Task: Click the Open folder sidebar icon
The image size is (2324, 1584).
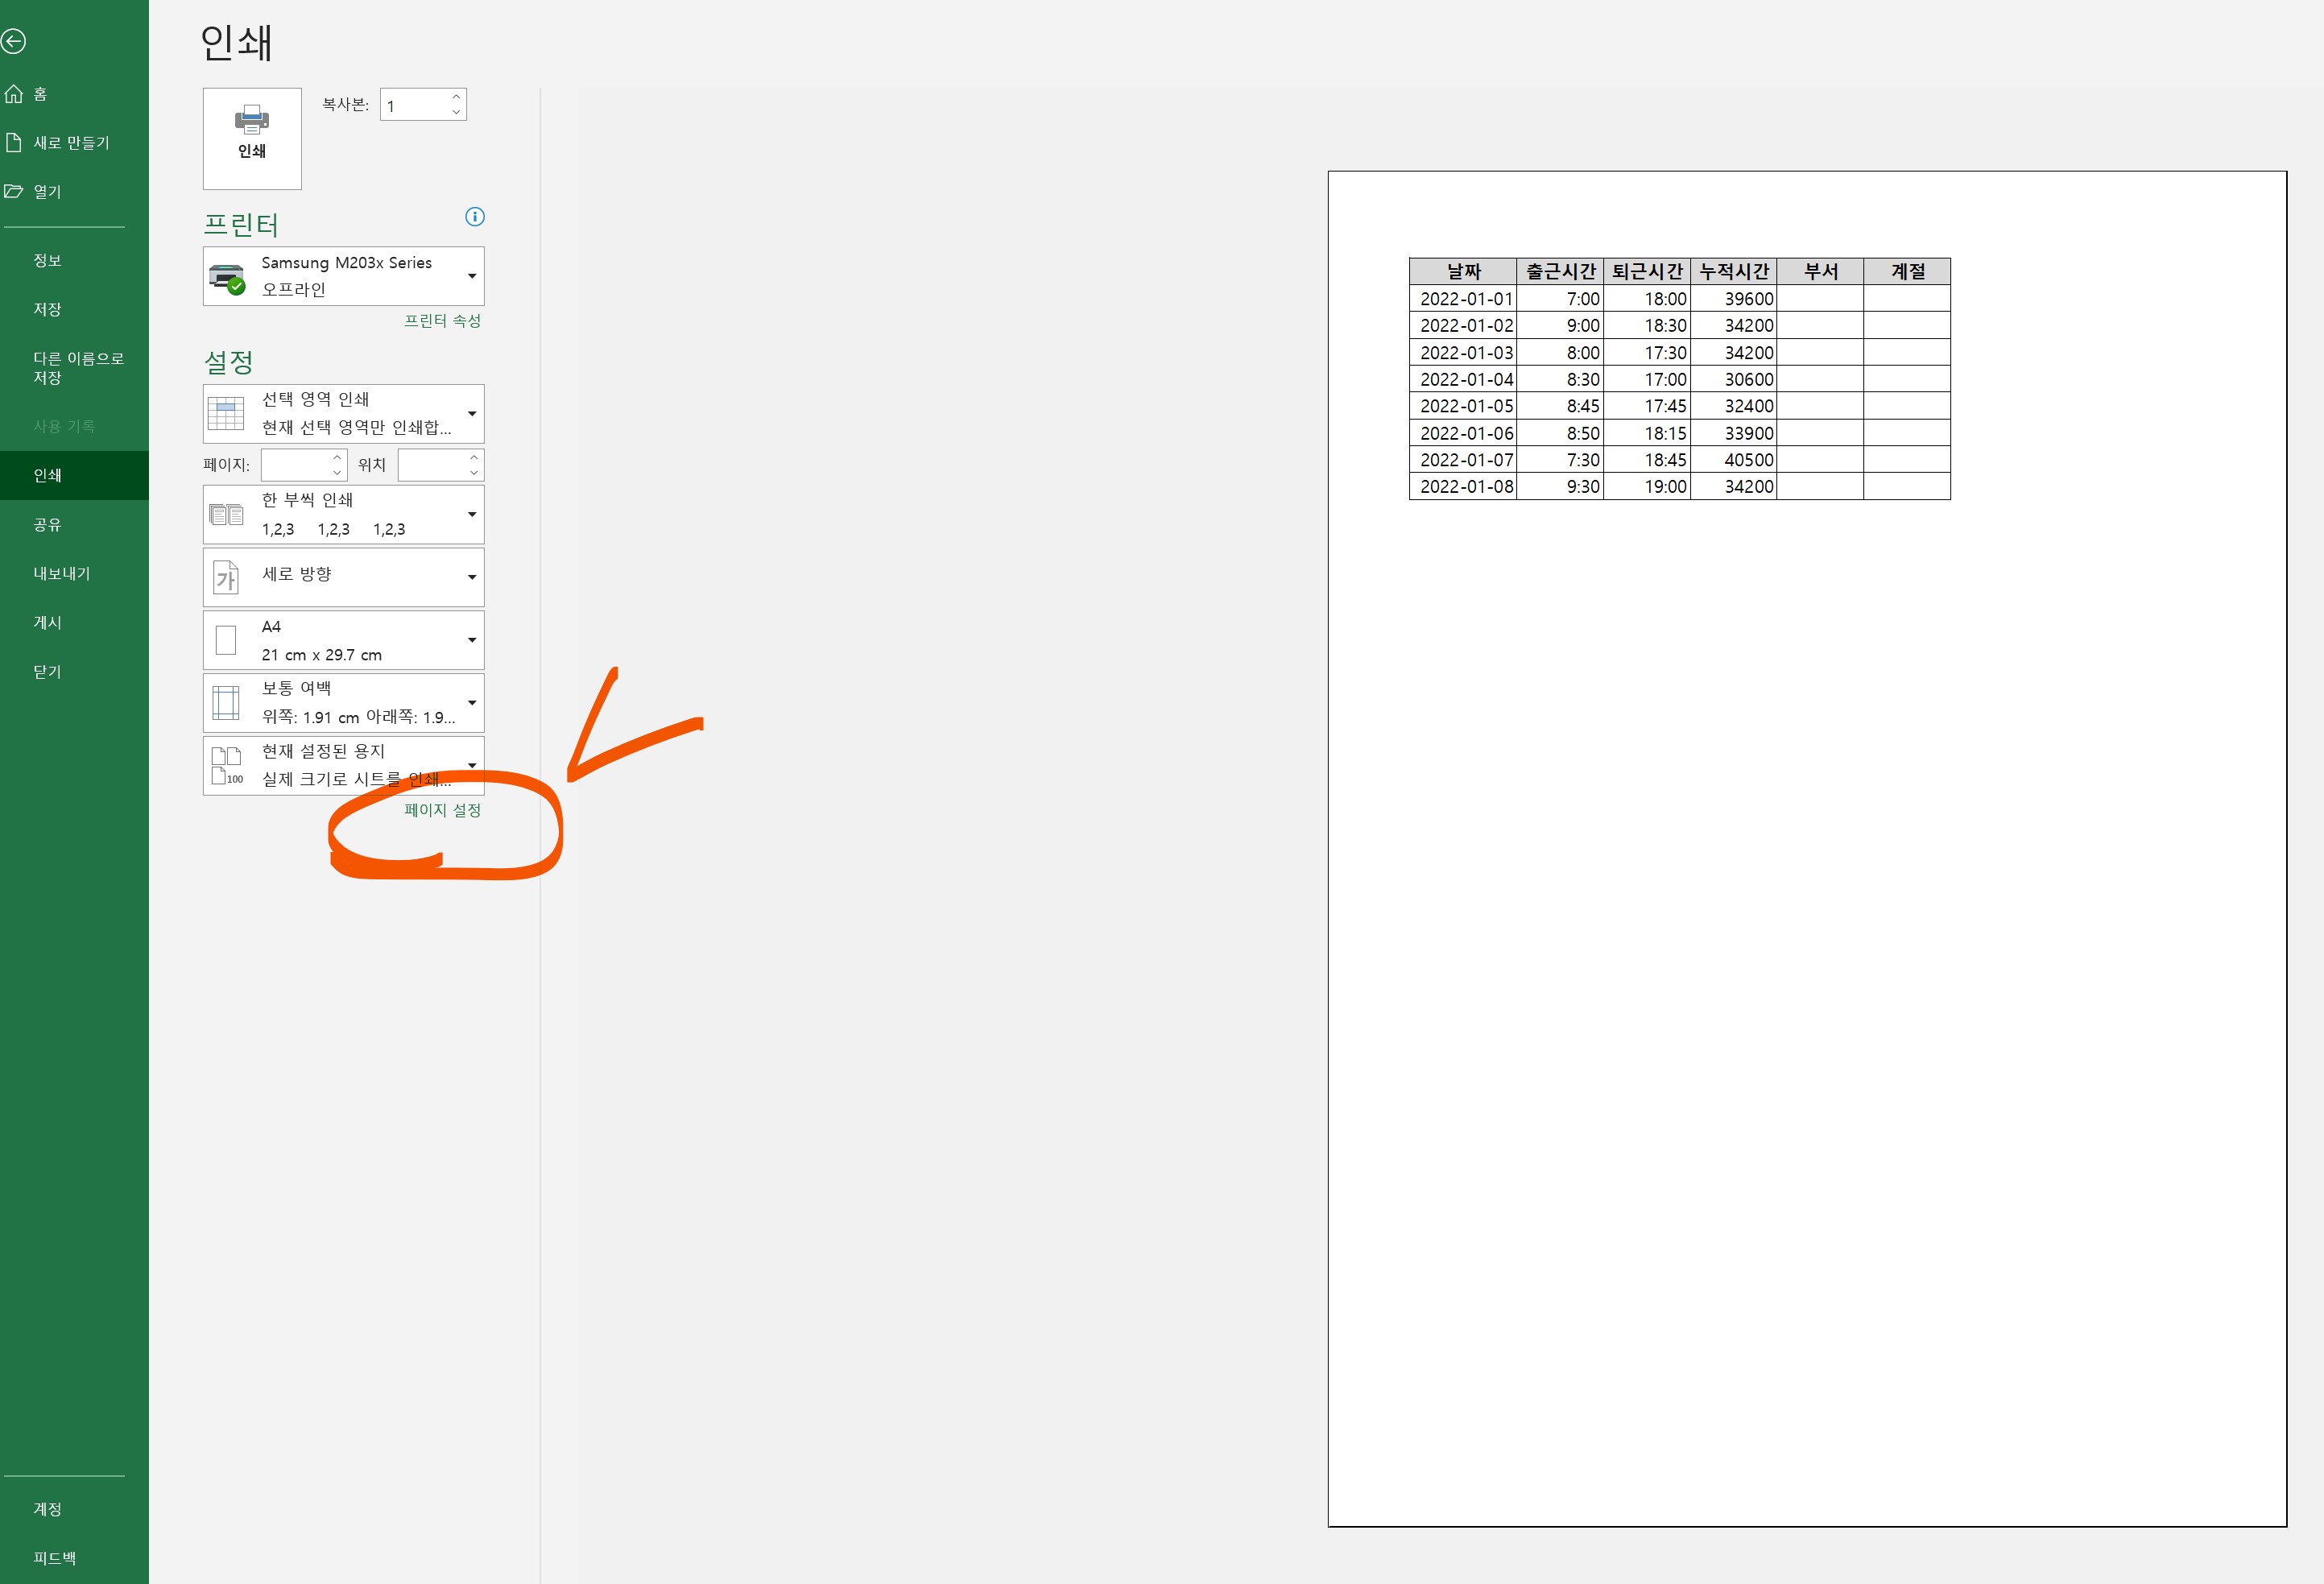Action: coord(14,191)
